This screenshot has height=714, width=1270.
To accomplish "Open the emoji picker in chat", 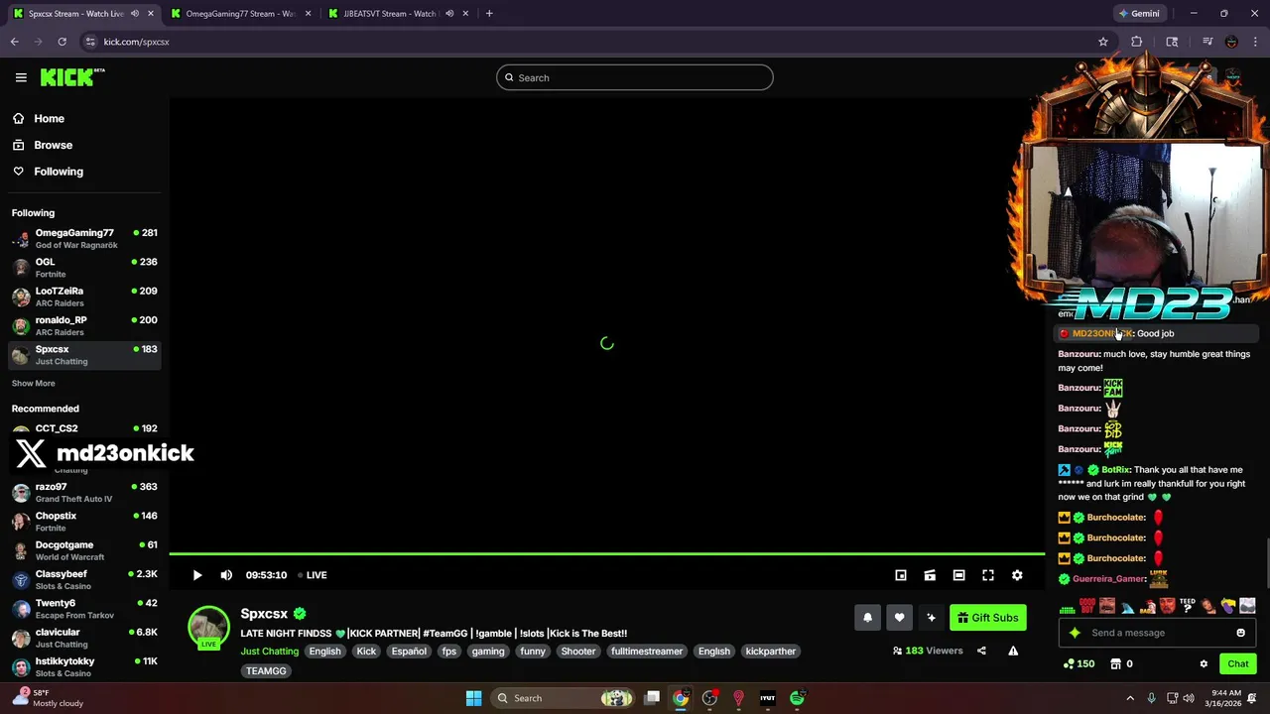I will point(1240,633).
